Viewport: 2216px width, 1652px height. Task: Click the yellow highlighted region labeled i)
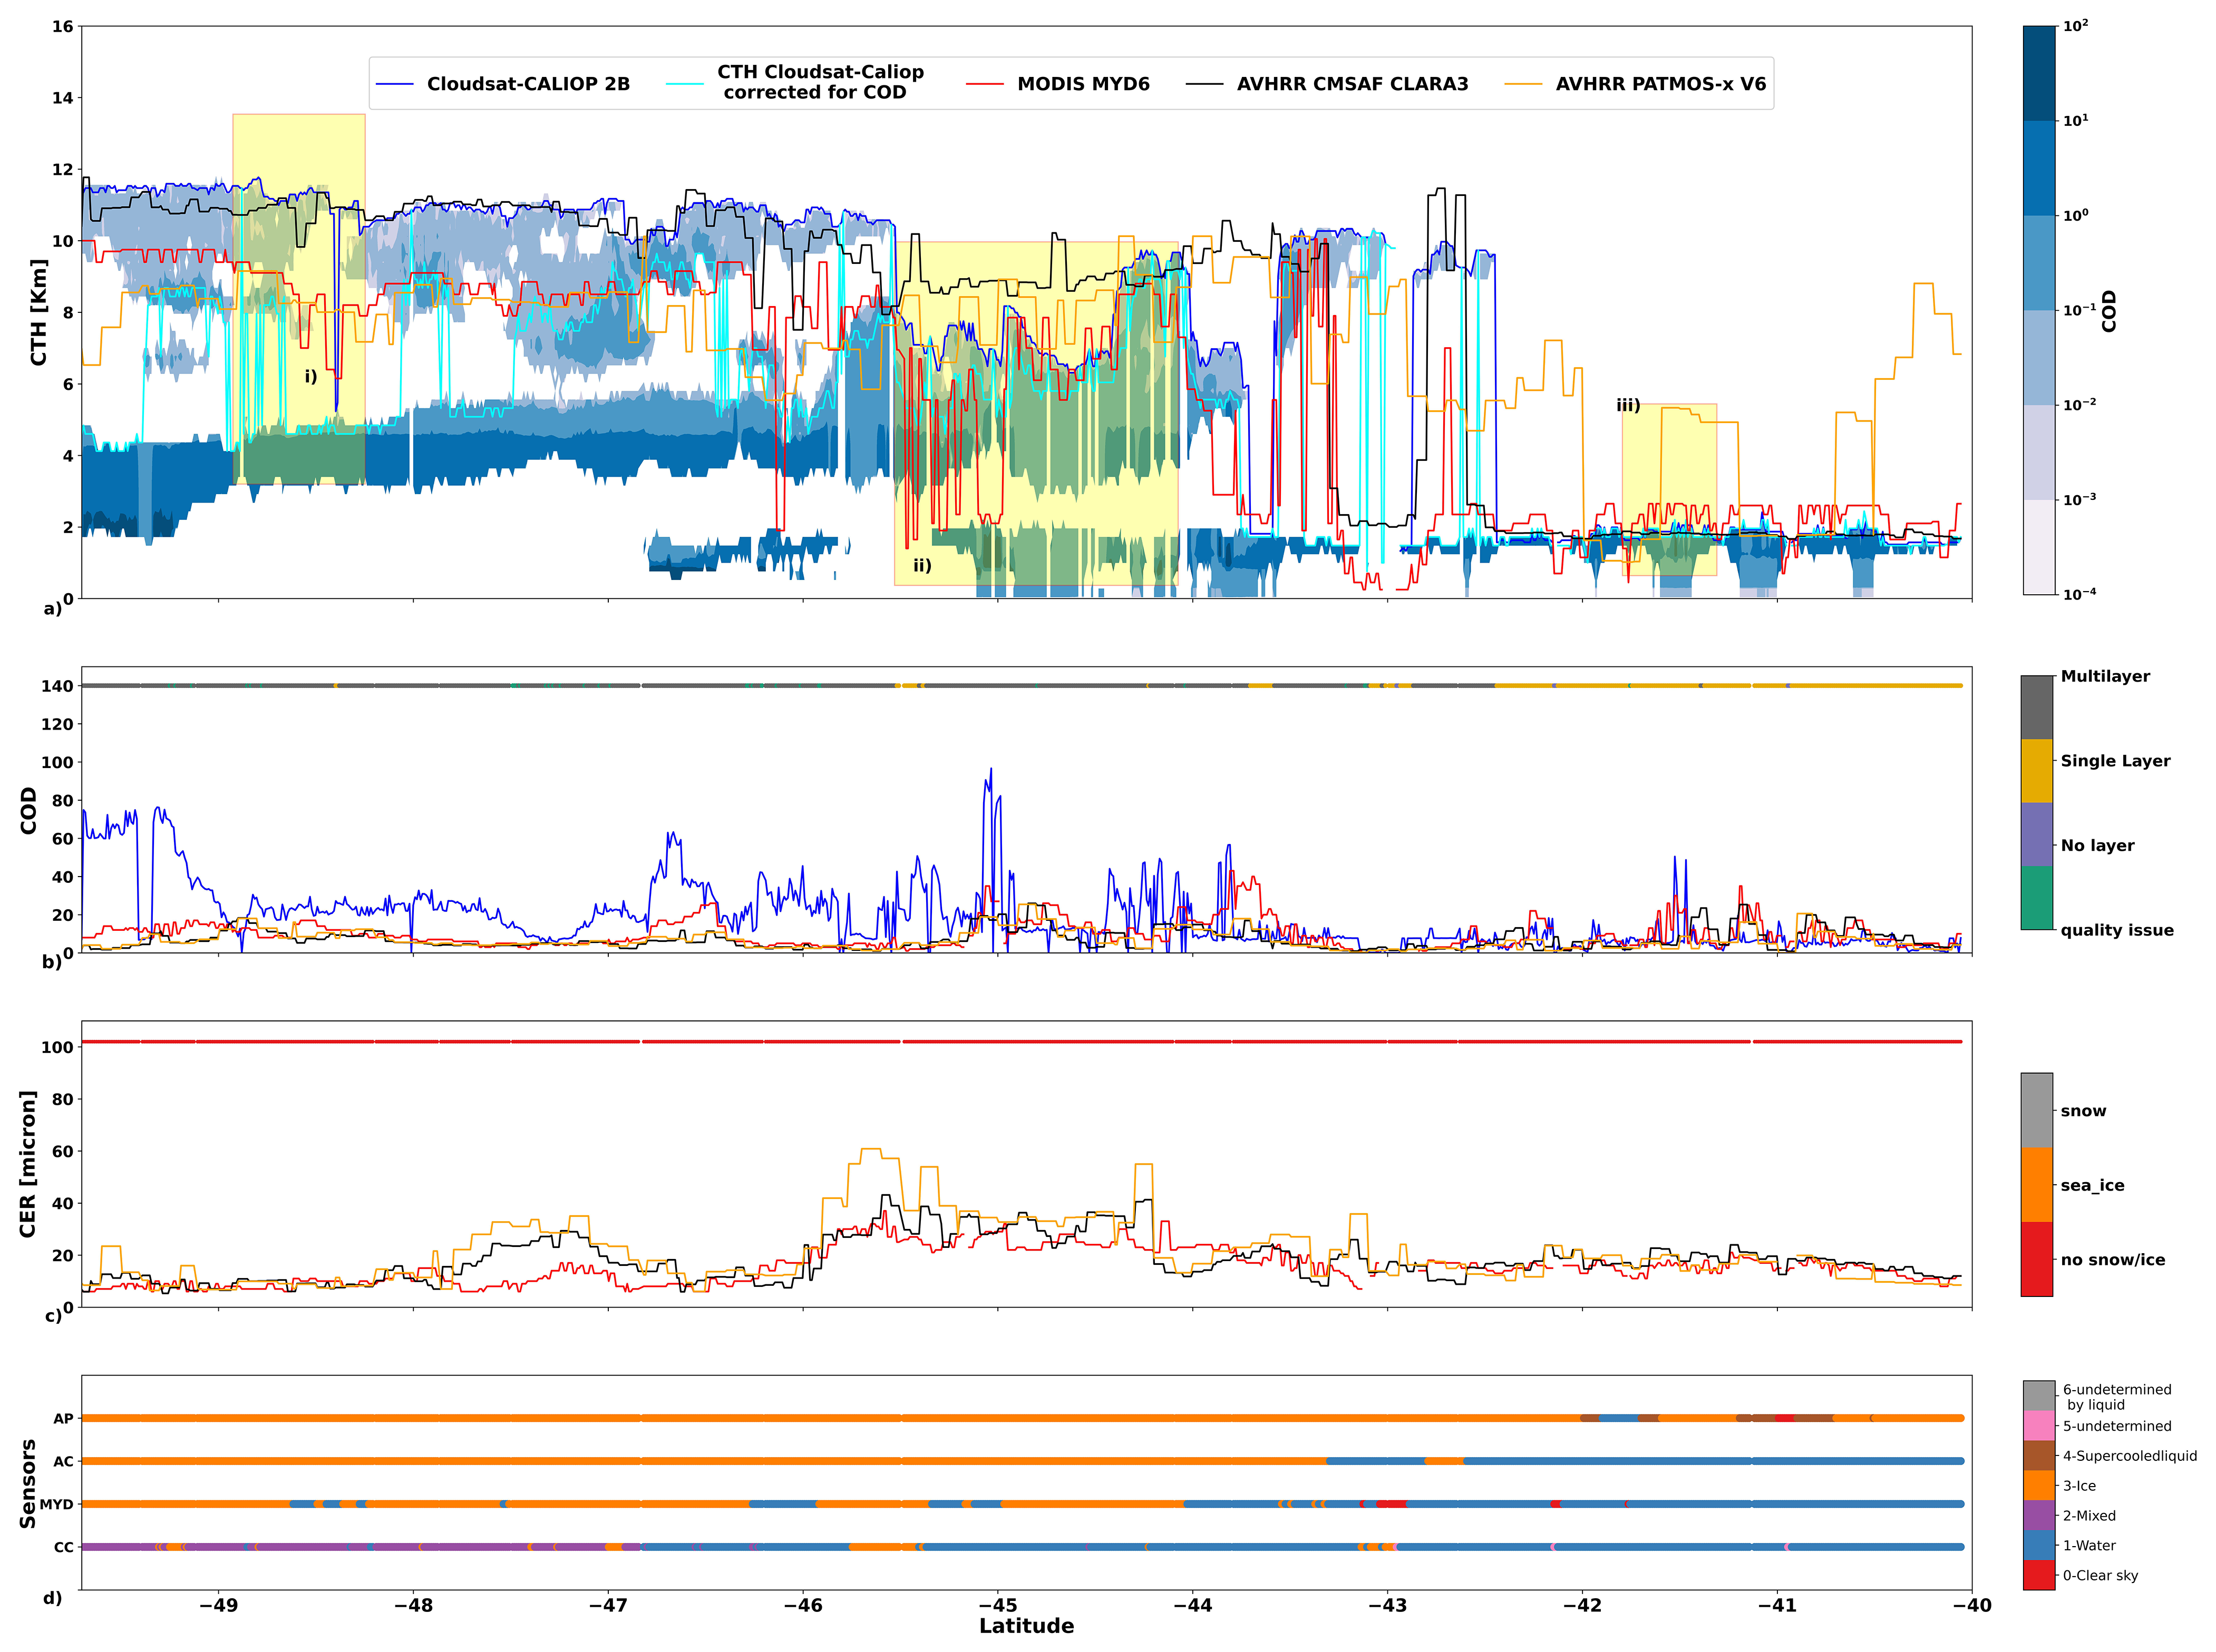click(298, 300)
